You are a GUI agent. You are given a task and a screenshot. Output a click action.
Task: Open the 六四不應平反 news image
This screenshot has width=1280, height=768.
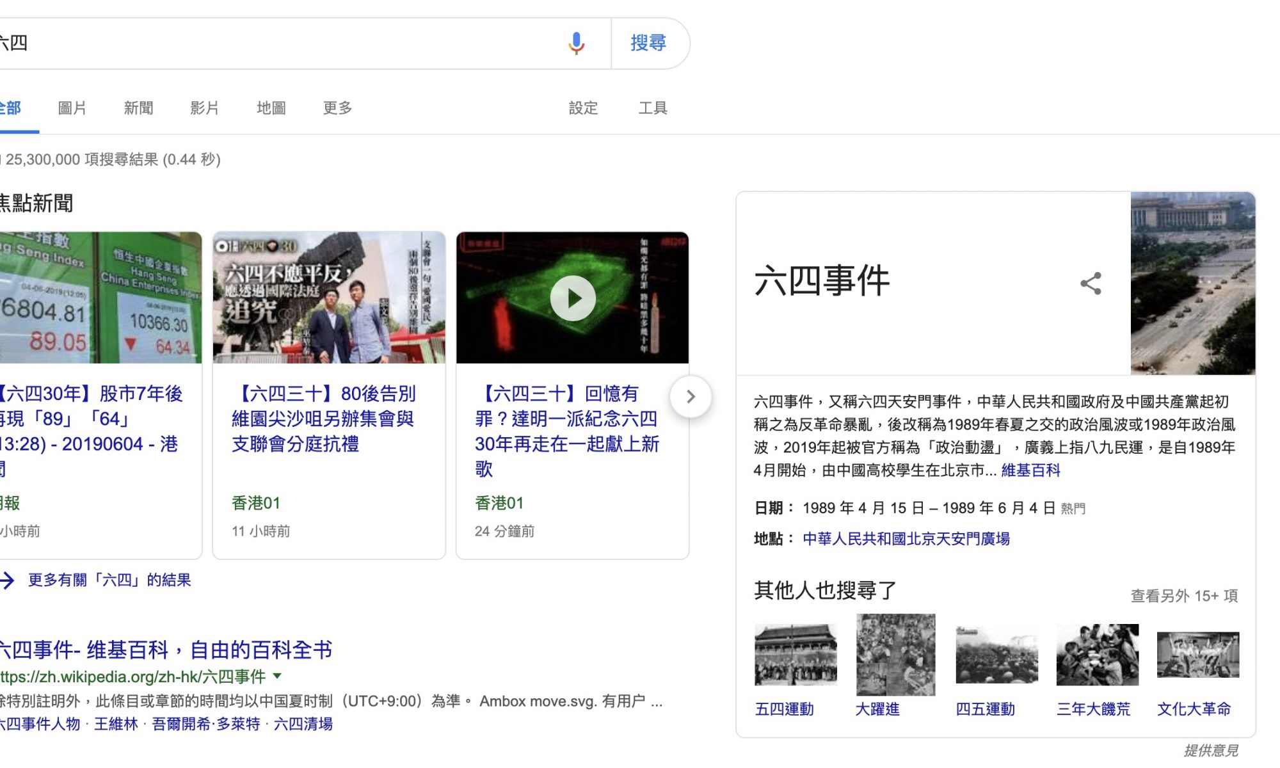tap(329, 298)
